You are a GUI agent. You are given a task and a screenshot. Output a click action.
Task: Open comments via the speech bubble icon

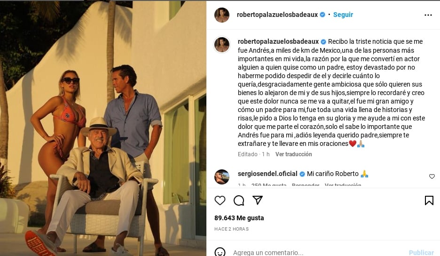pos(239,200)
